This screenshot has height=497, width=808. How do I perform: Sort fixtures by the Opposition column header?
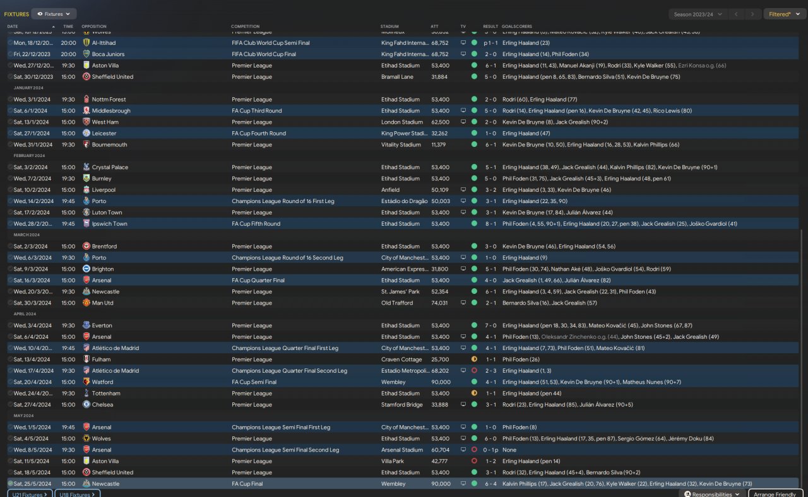[x=94, y=26]
